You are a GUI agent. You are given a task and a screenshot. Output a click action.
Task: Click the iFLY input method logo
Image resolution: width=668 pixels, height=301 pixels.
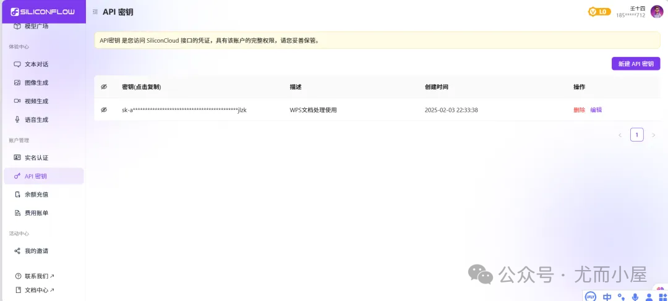tap(591, 297)
